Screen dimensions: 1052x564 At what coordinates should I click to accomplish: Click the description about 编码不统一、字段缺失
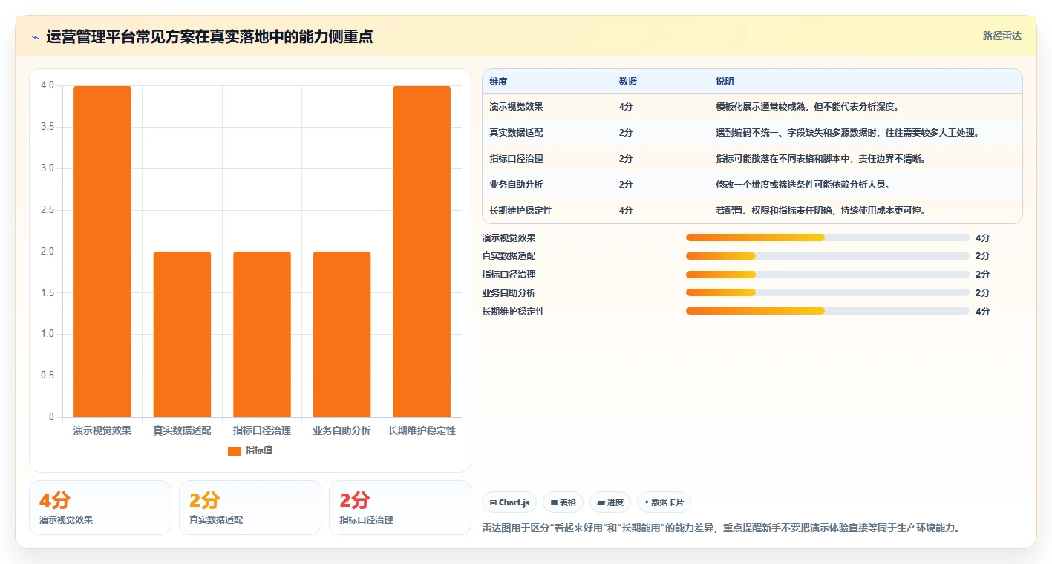(x=848, y=133)
